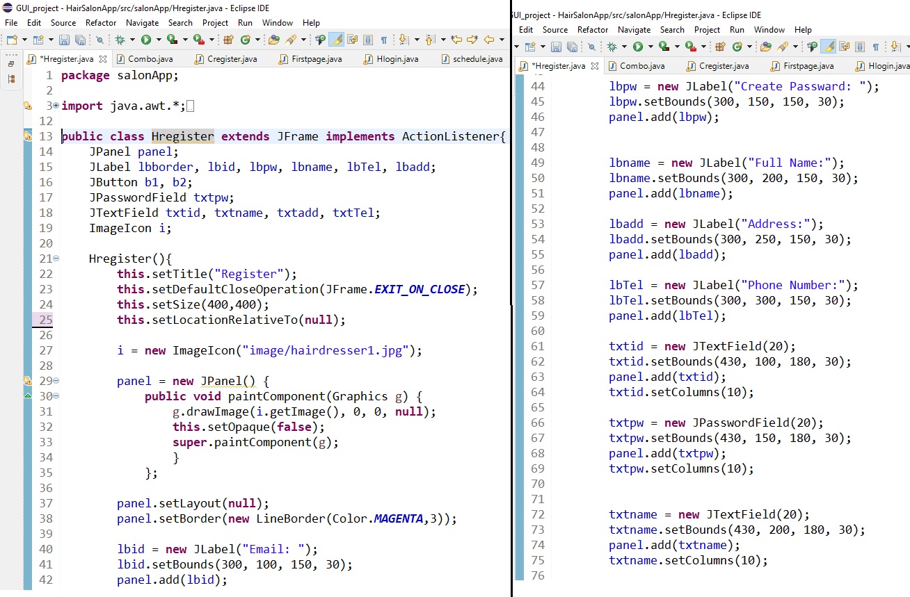
Task: Close Hregister.java tab in right window
Action: coord(595,66)
